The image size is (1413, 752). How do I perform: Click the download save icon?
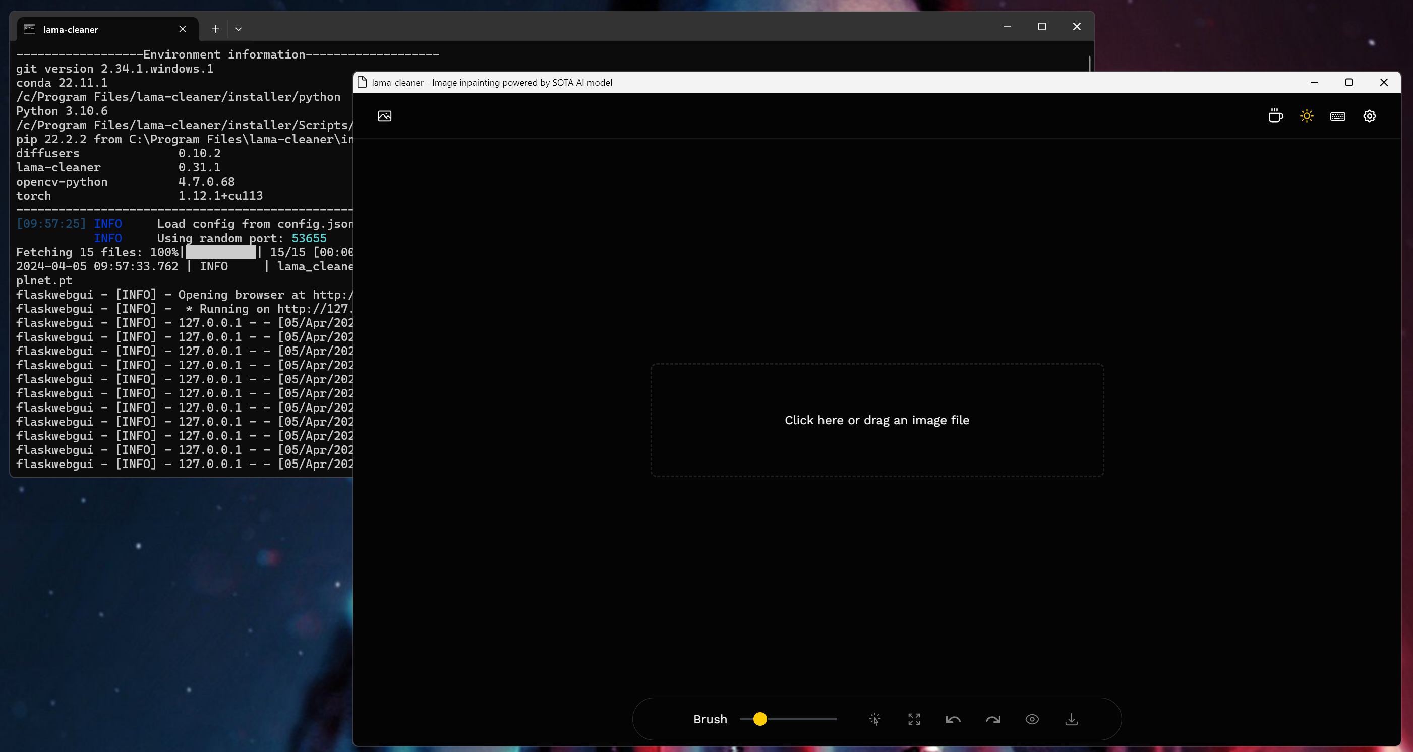coord(1071,719)
